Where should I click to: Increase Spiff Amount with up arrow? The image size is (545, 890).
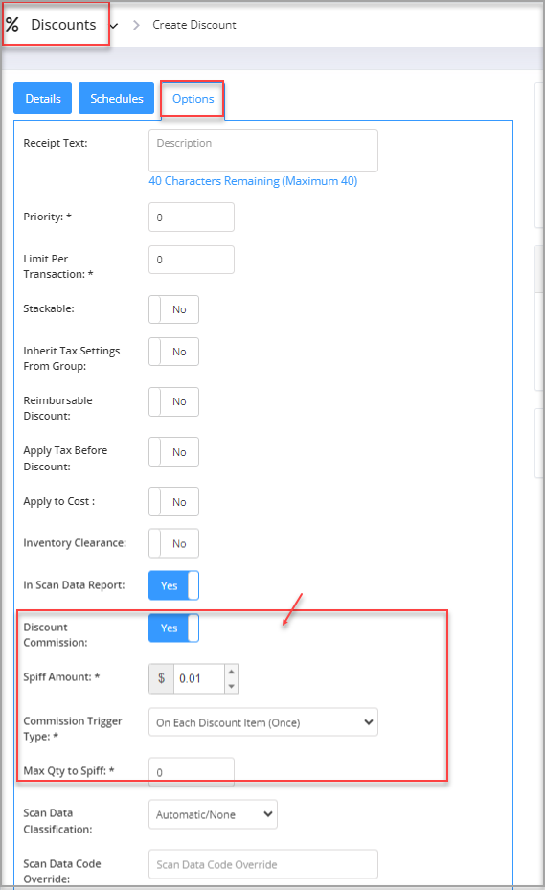231,672
